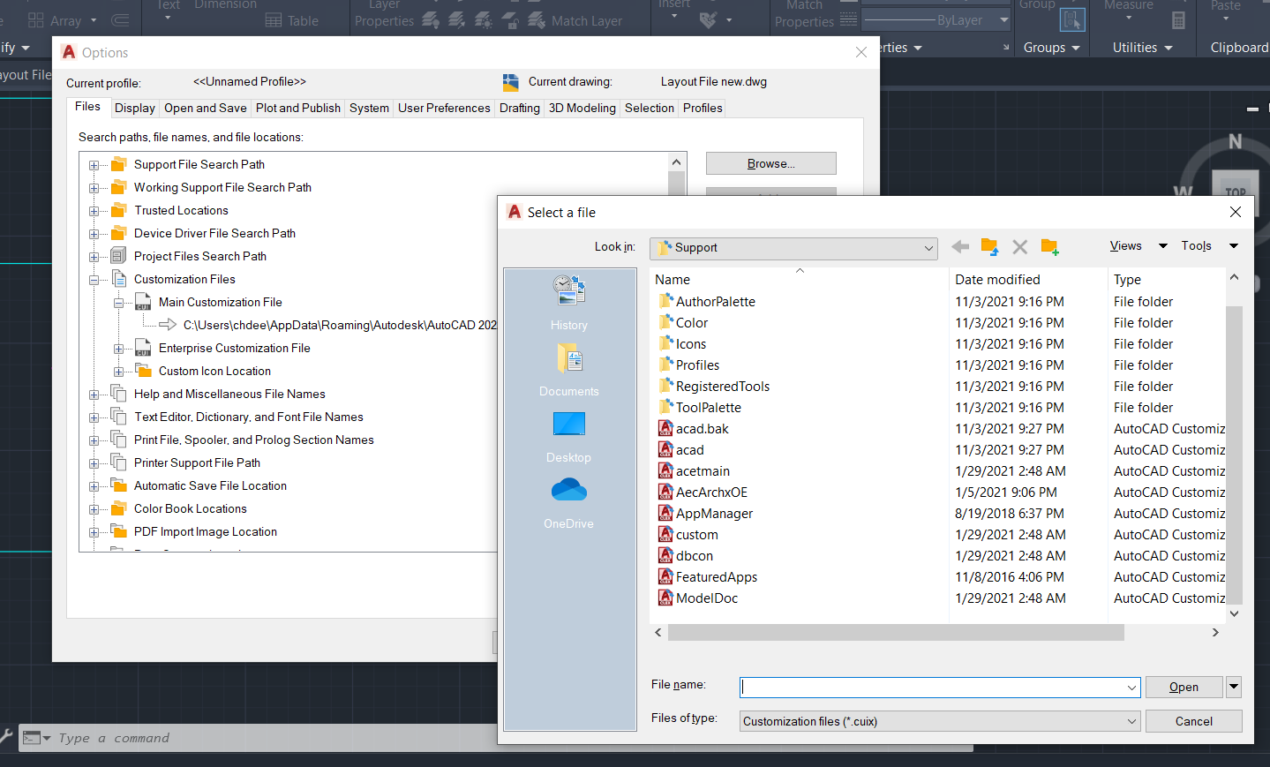Open the Tools menu dropdown
Screen dimensions: 1270x767
1234,246
